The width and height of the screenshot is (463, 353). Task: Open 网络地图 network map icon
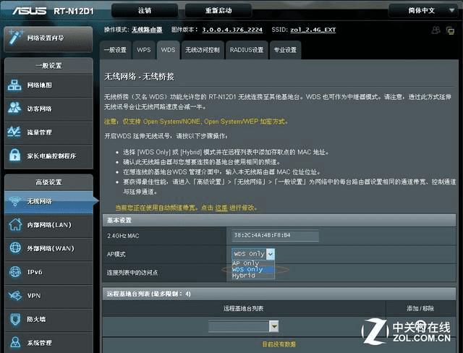[14, 85]
